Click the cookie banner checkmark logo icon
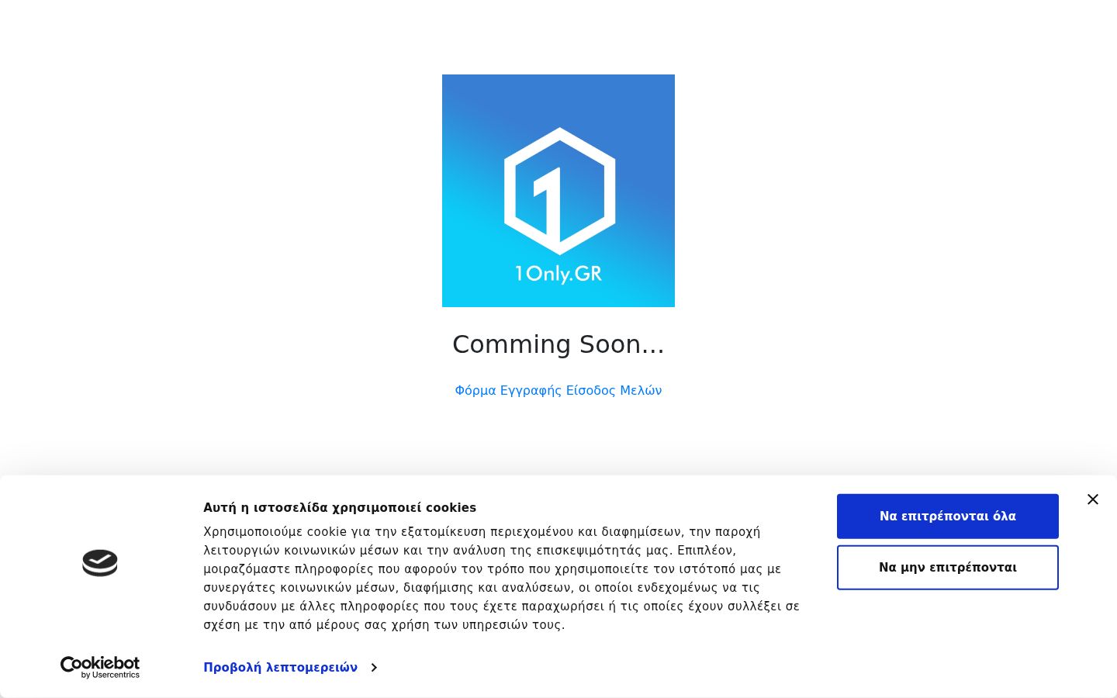 100,563
